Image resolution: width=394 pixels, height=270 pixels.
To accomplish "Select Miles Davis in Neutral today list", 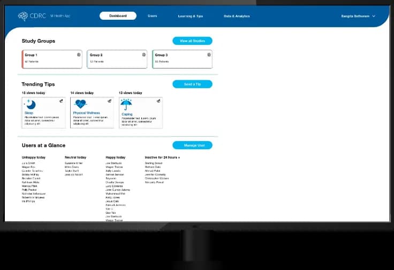I will coord(72,167).
